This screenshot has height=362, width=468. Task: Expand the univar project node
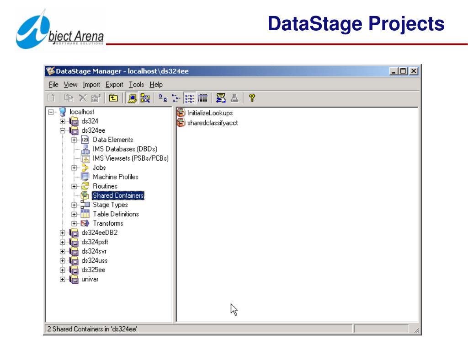(x=62, y=280)
